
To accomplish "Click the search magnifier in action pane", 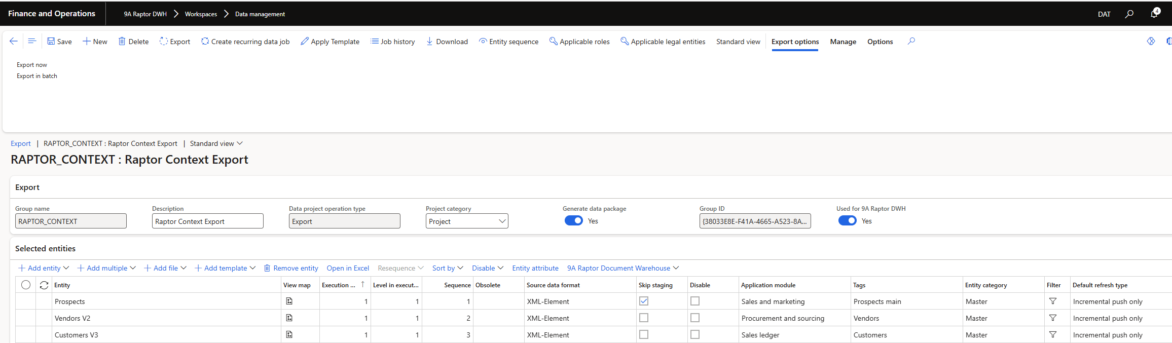I will (911, 41).
